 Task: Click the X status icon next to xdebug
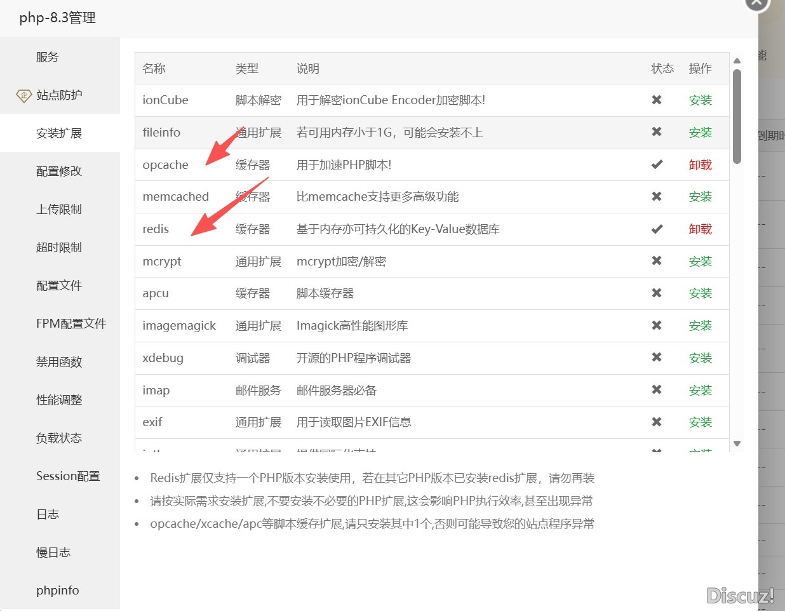pos(657,358)
